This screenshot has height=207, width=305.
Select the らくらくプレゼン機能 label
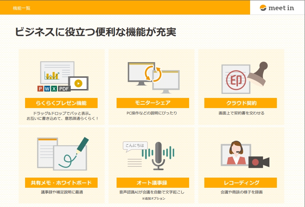point(61,103)
